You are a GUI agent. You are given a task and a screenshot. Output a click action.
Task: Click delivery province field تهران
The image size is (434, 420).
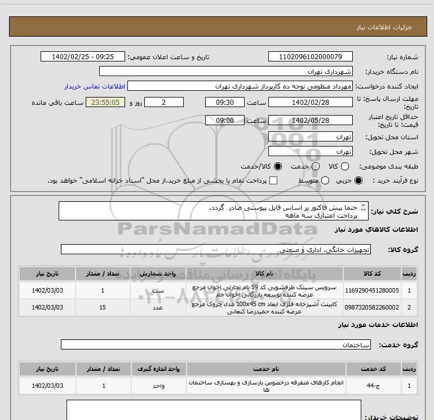click(310, 136)
